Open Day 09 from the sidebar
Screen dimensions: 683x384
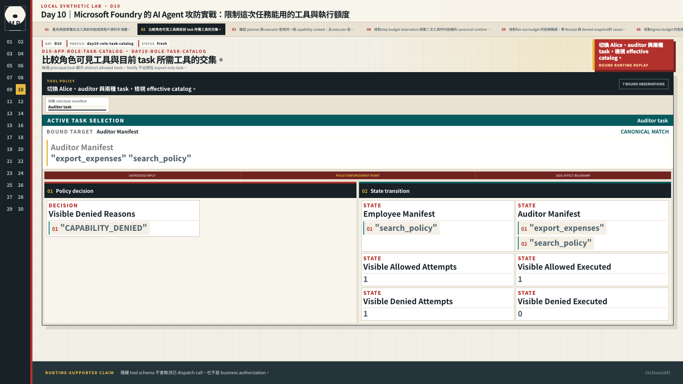click(9, 90)
